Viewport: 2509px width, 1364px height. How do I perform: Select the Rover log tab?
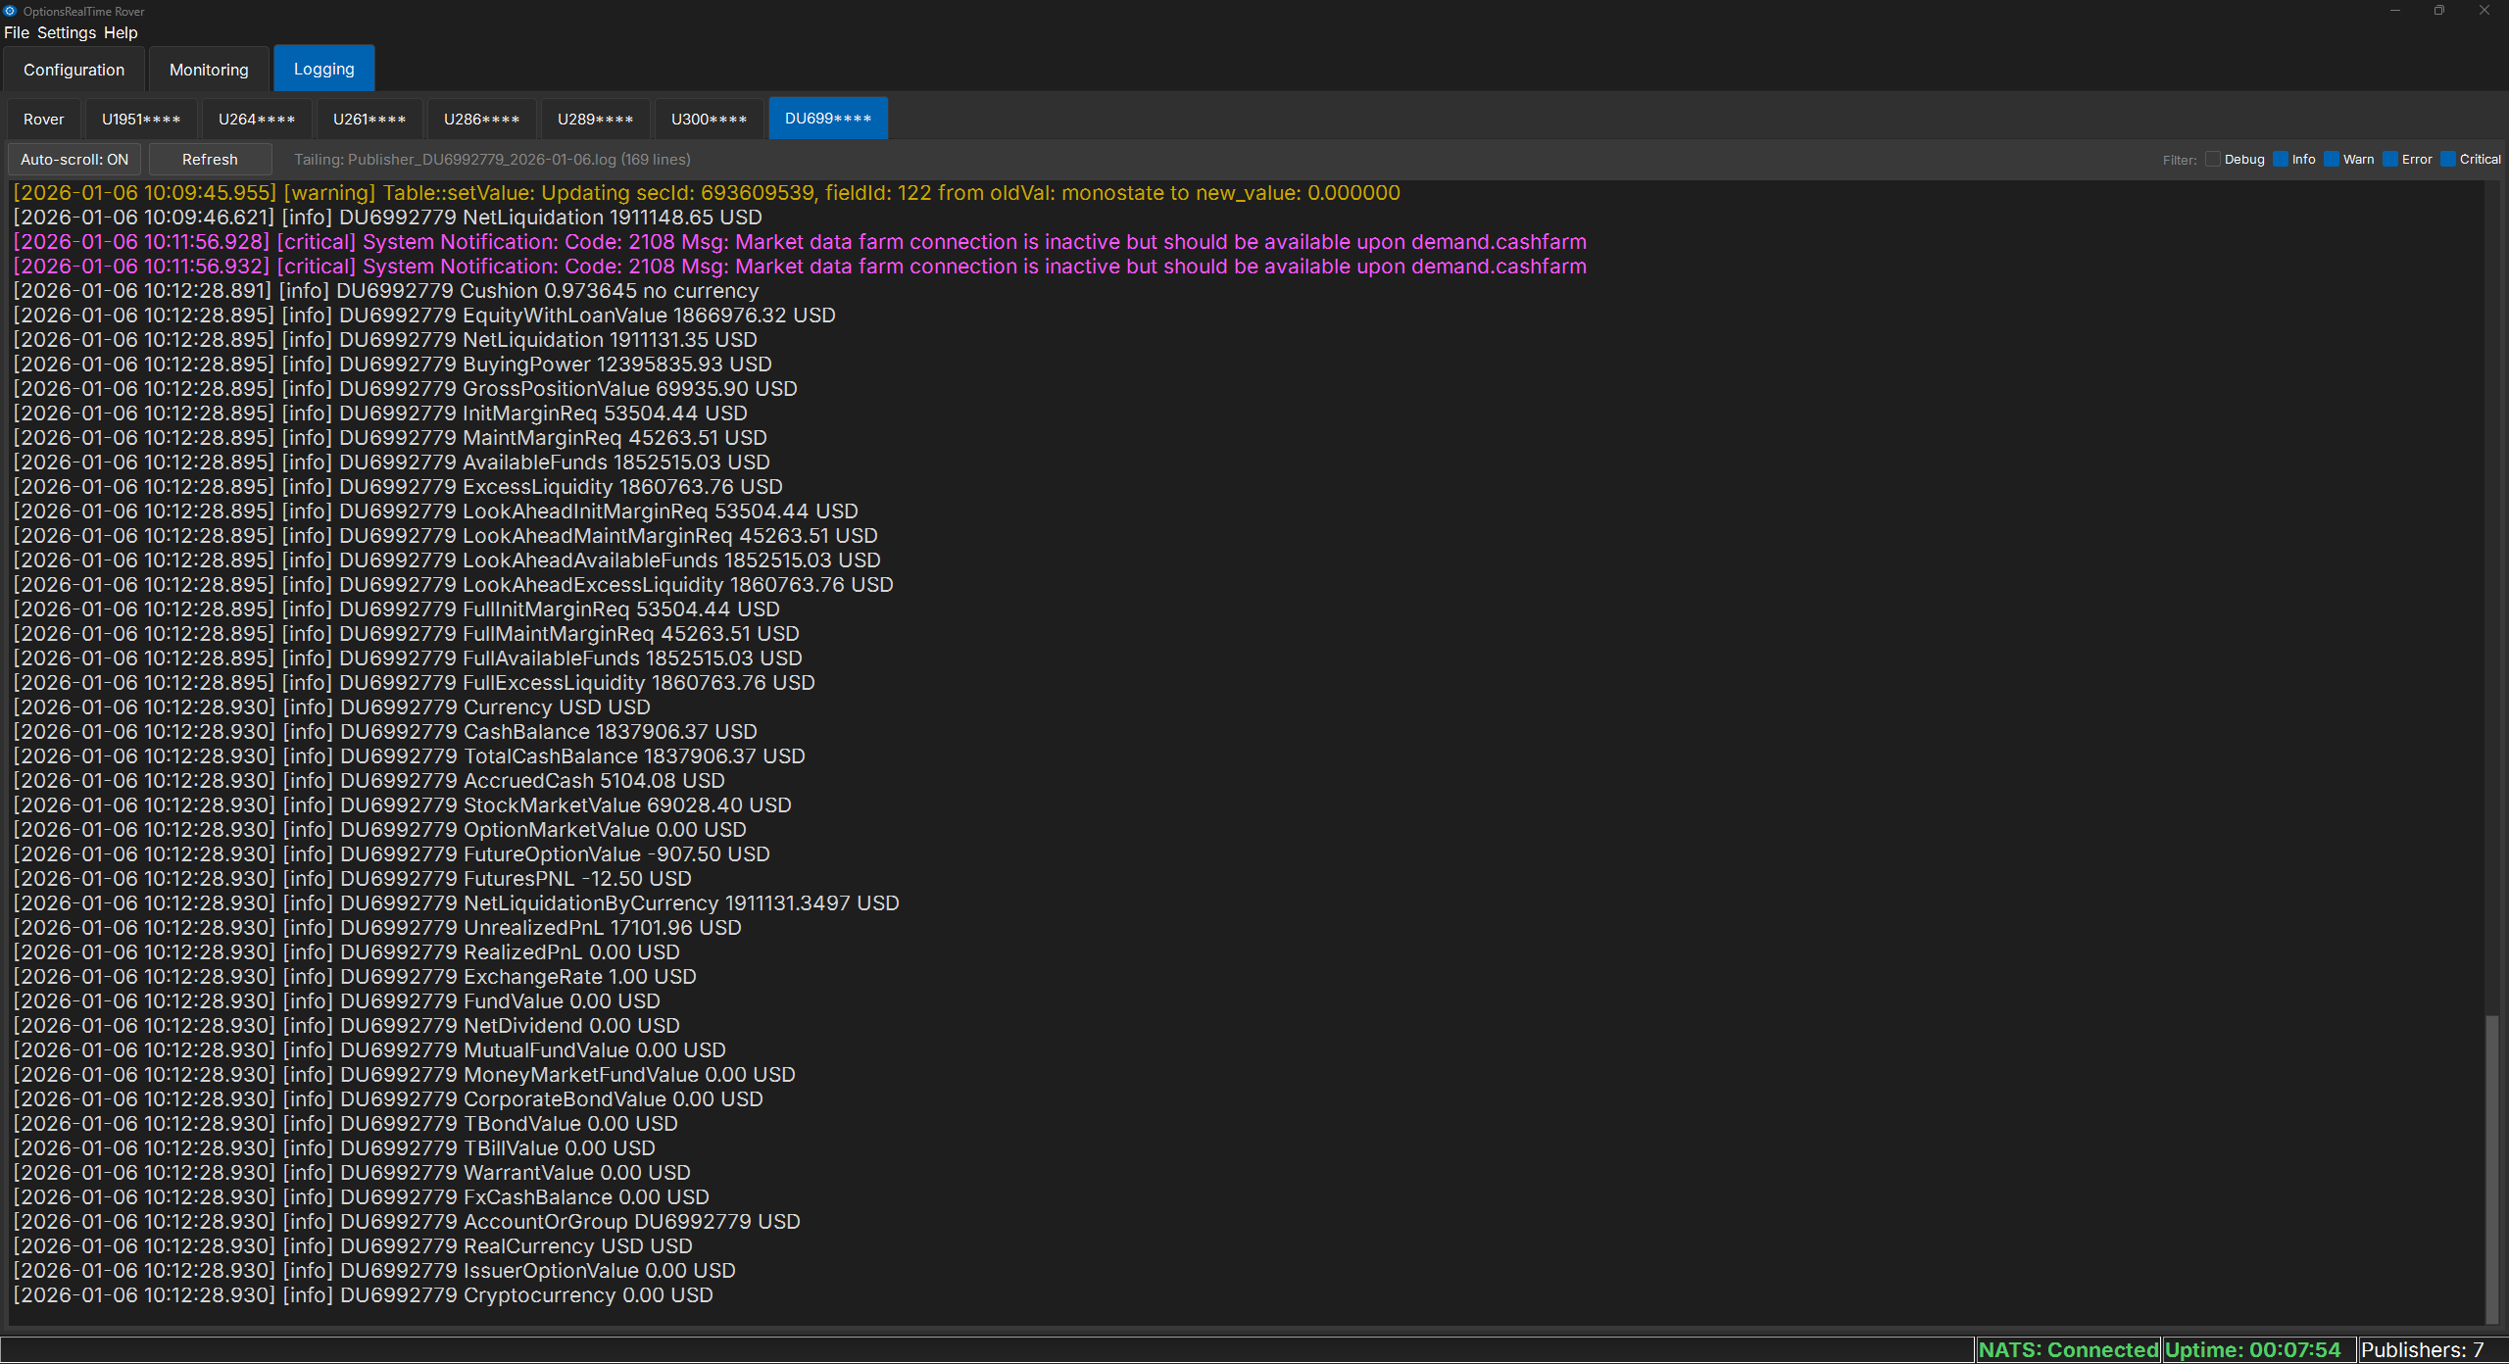pos(44,119)
